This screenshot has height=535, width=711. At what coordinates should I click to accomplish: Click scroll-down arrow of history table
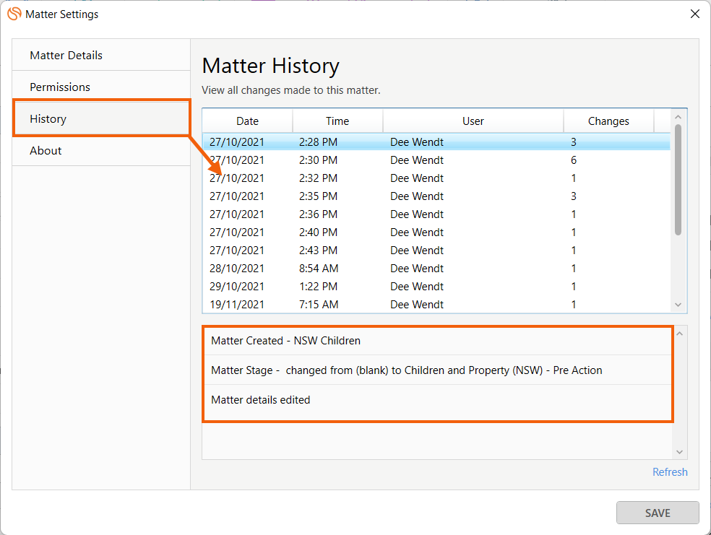678,305
